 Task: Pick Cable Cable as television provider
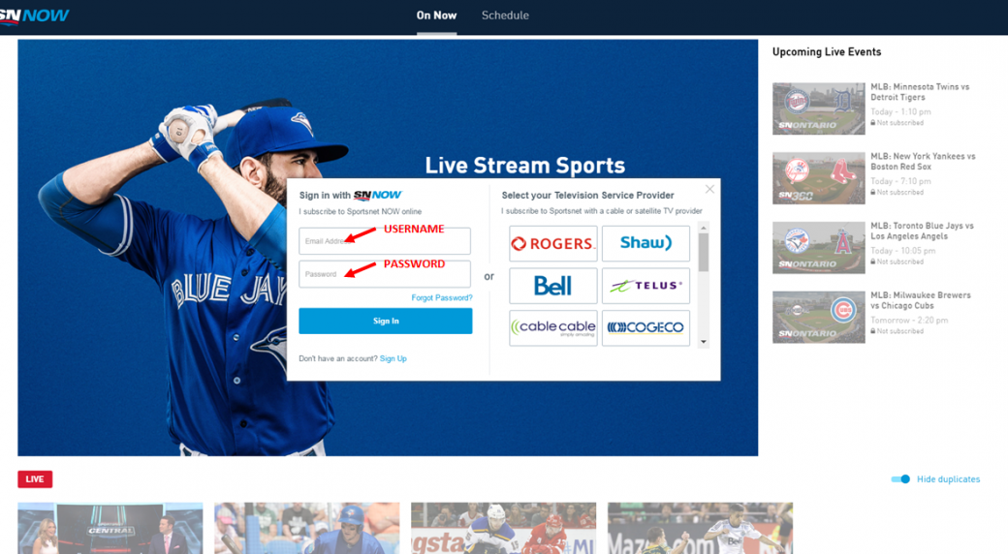coord(552,327)
